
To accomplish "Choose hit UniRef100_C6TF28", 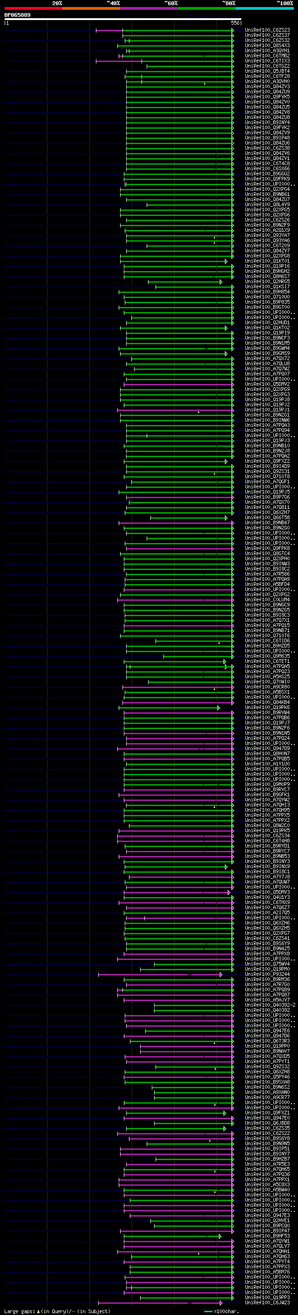I will coord(267,77).
